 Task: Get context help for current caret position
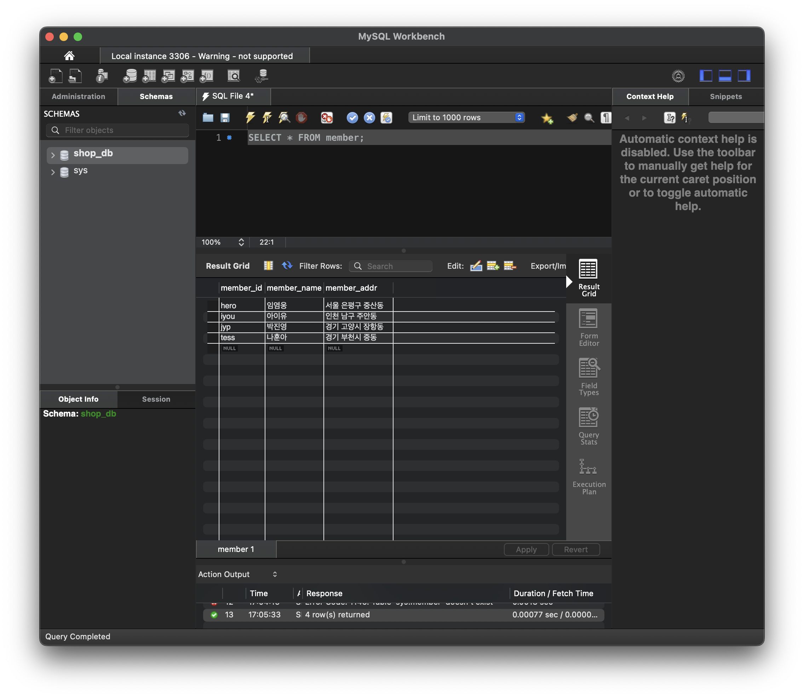pos(670,118)
